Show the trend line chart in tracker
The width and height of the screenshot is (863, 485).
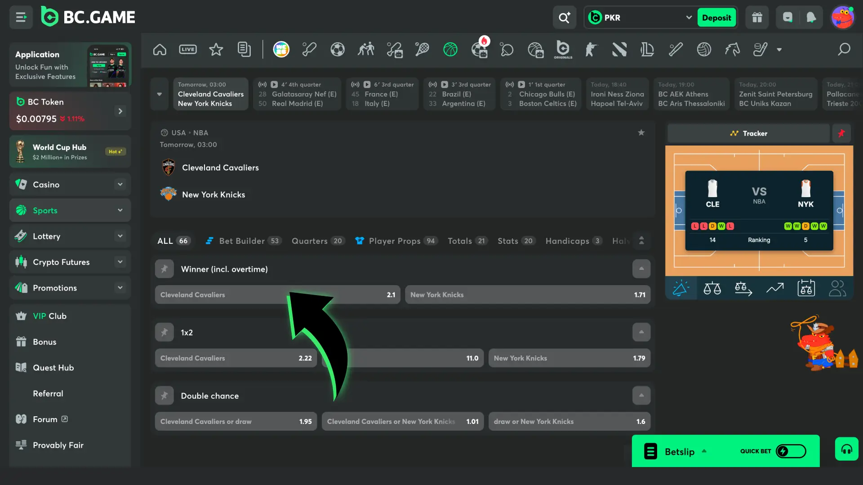point(775,288)
